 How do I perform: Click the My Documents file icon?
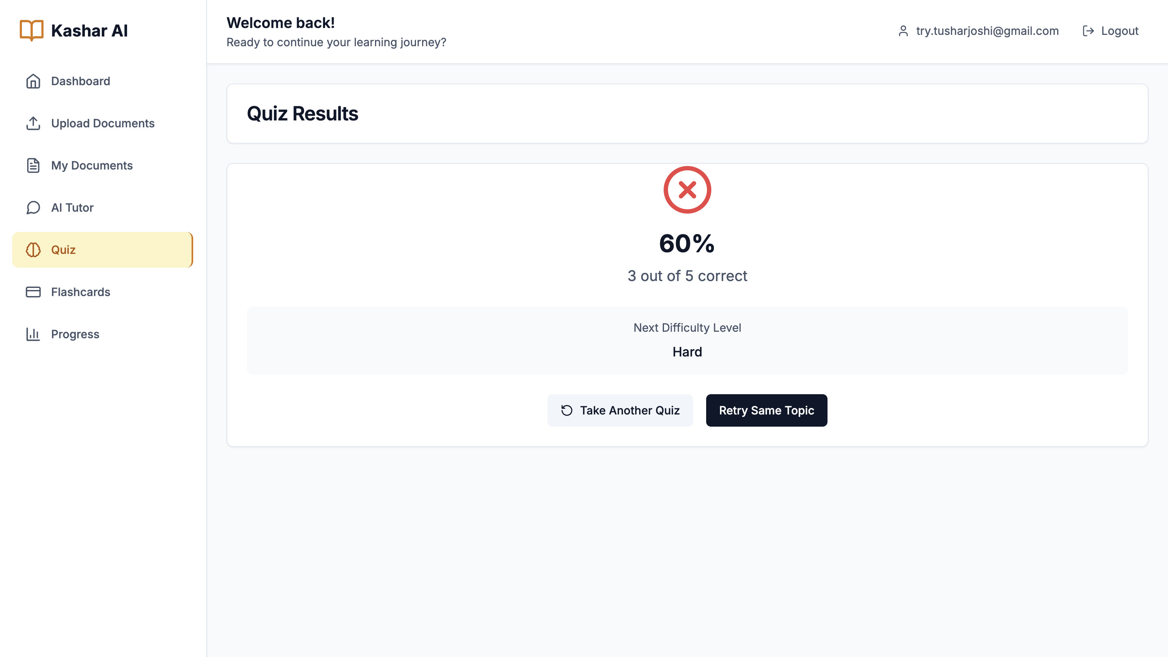coord(33,165)
